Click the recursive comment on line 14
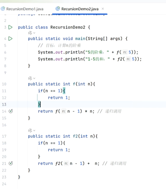The height and width of the screenshot is (189, 166). tap(109, 111)
